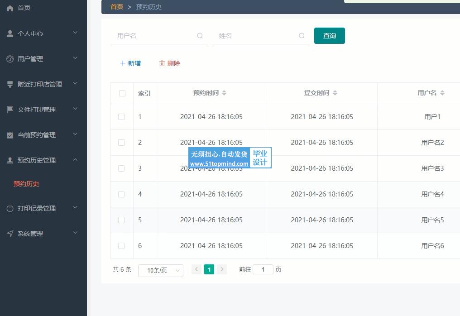Screen dimensions: 460x316
Task: Check the row 5 checkbox
Action: pyautogui.click(x=121, y=220)
